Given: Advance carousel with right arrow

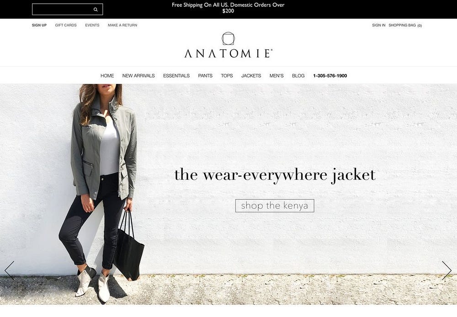Looking at the screenshot, I should pos(447,270).
